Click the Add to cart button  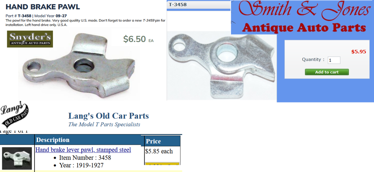pyautogui.click(x=327, y=72)
